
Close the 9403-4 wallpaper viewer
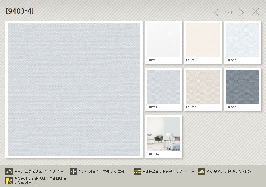click(256, 12)
